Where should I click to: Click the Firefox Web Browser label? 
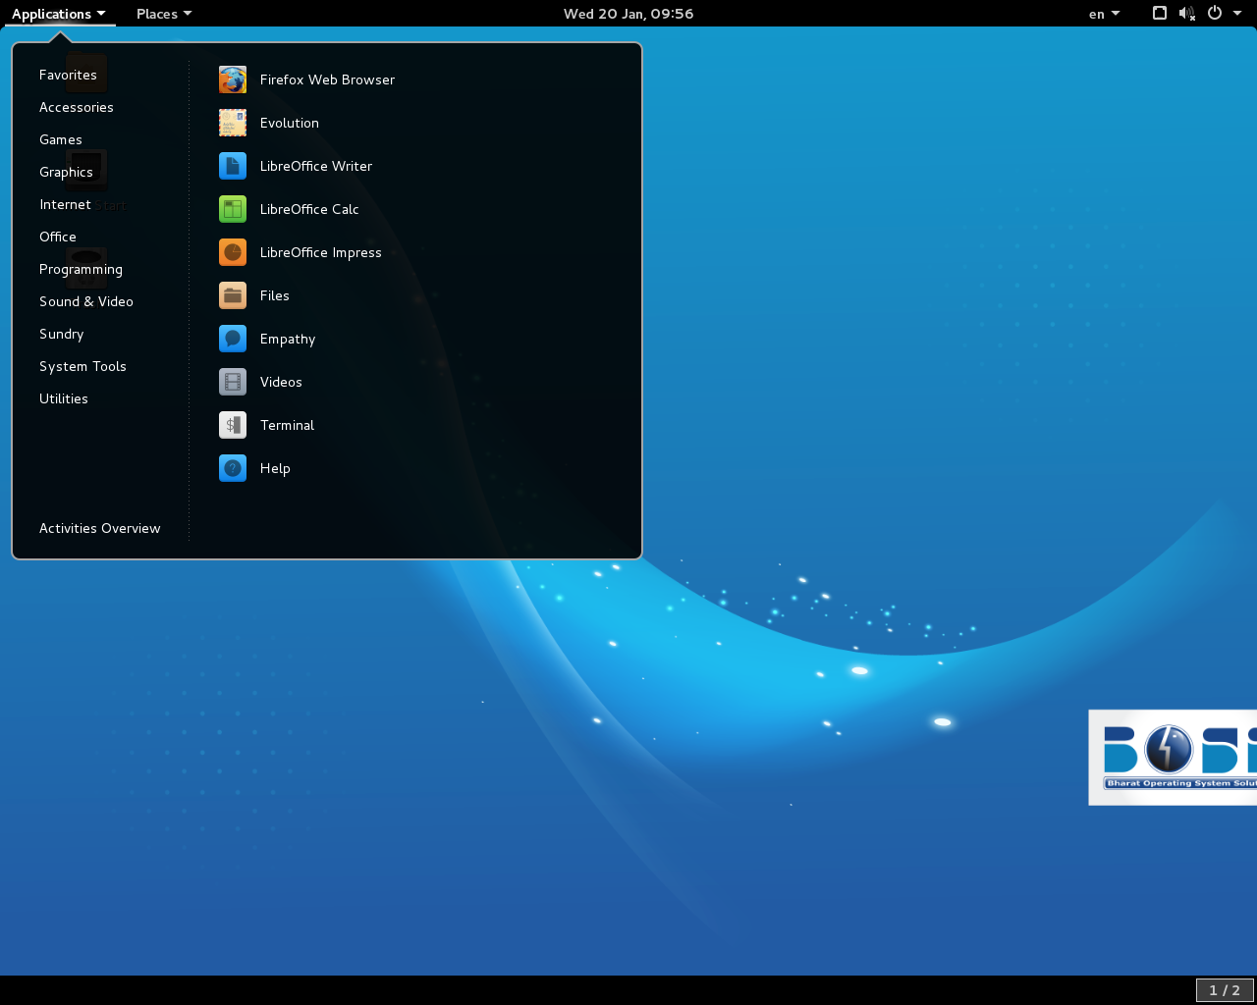(327, 79)
